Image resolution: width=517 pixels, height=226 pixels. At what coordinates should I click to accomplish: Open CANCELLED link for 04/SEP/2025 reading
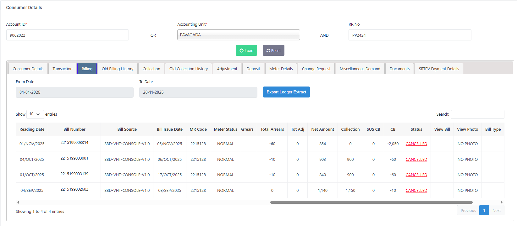(x=416, y=191)
